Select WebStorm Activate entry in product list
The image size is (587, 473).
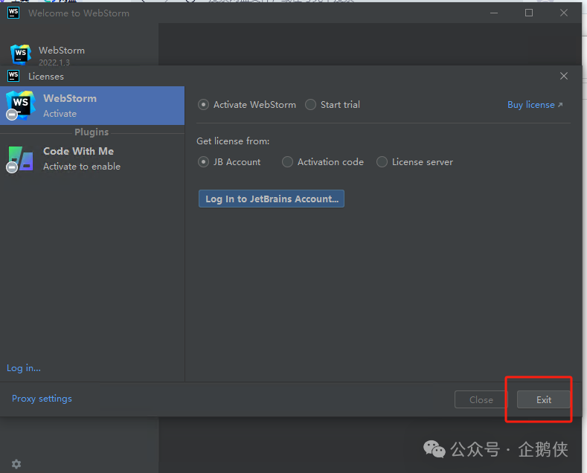[92, 106]
